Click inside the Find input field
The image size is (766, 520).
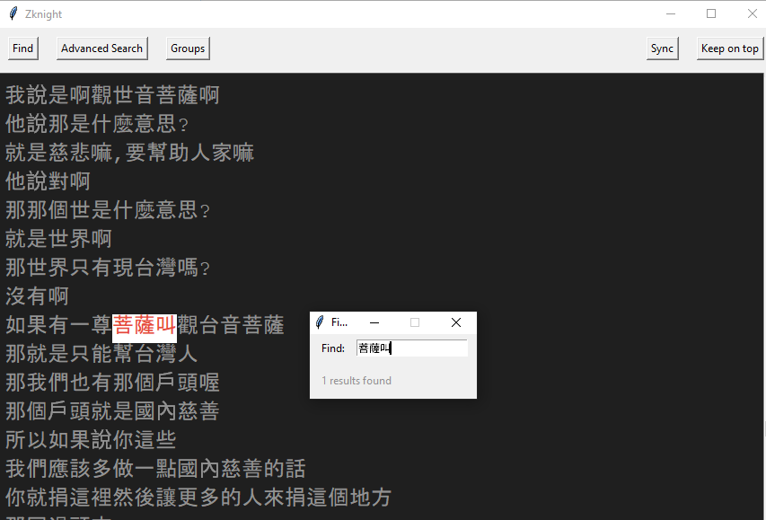click(x=411, y=348)
